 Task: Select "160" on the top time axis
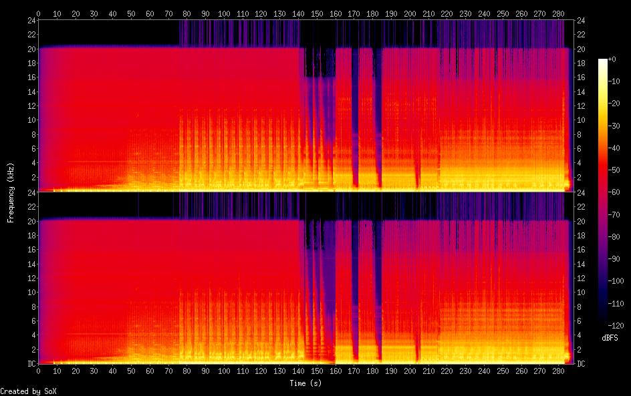tap(336, 13)
